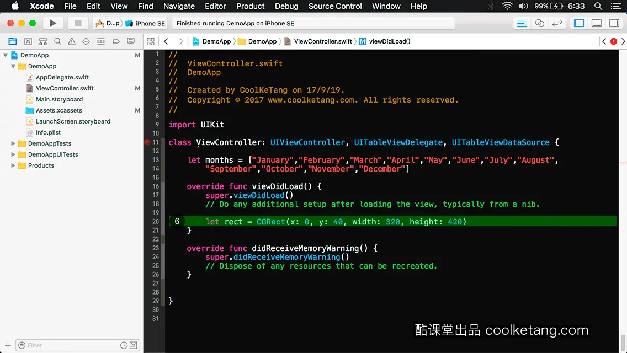Collapse the DemoApp group folder
Viewport: 627px width, 353px height.
13,66
